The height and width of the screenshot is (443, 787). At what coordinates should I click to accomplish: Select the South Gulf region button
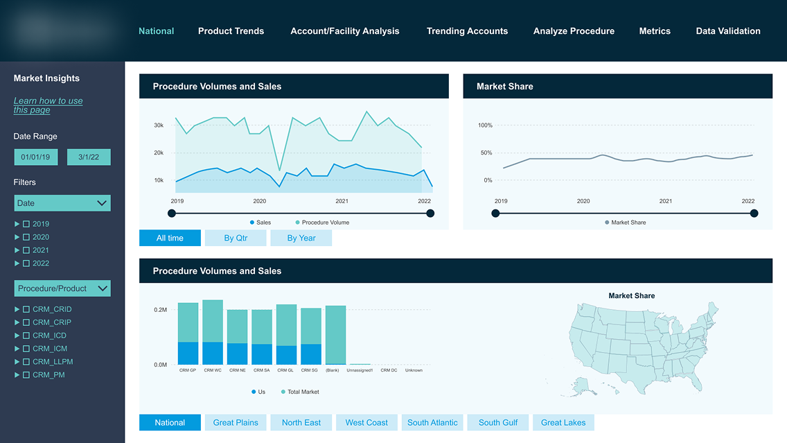(x=498, y=422)
